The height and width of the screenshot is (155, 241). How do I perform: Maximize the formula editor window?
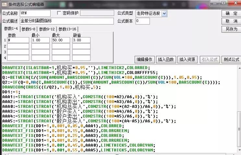point(223,3)
